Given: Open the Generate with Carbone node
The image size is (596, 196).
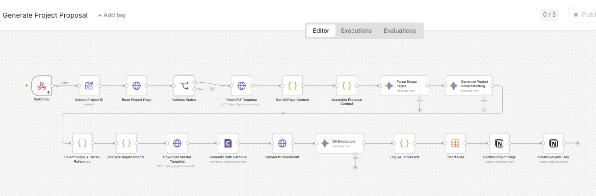Looking at the screenshot, I should (x=228, y=143).
